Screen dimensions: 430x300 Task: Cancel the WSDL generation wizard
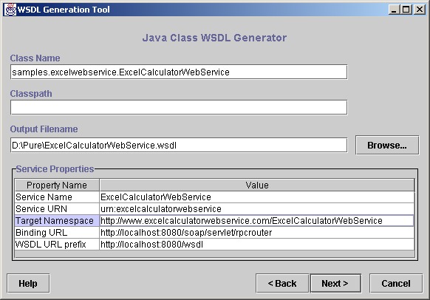(396, 283)
